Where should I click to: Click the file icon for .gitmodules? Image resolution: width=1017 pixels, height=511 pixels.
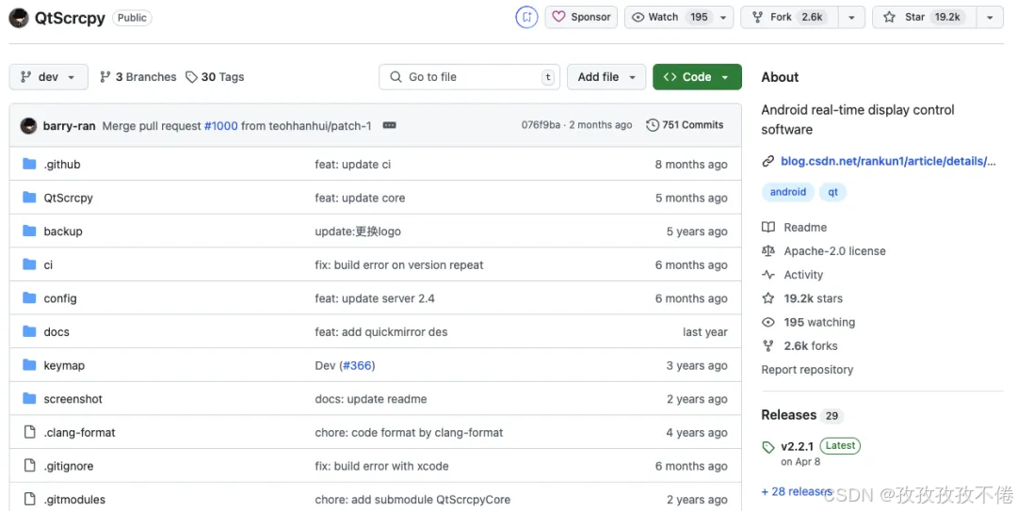[x=29, y=500]
